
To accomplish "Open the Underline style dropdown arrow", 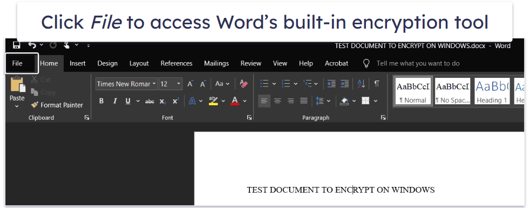I will point(138,101).
